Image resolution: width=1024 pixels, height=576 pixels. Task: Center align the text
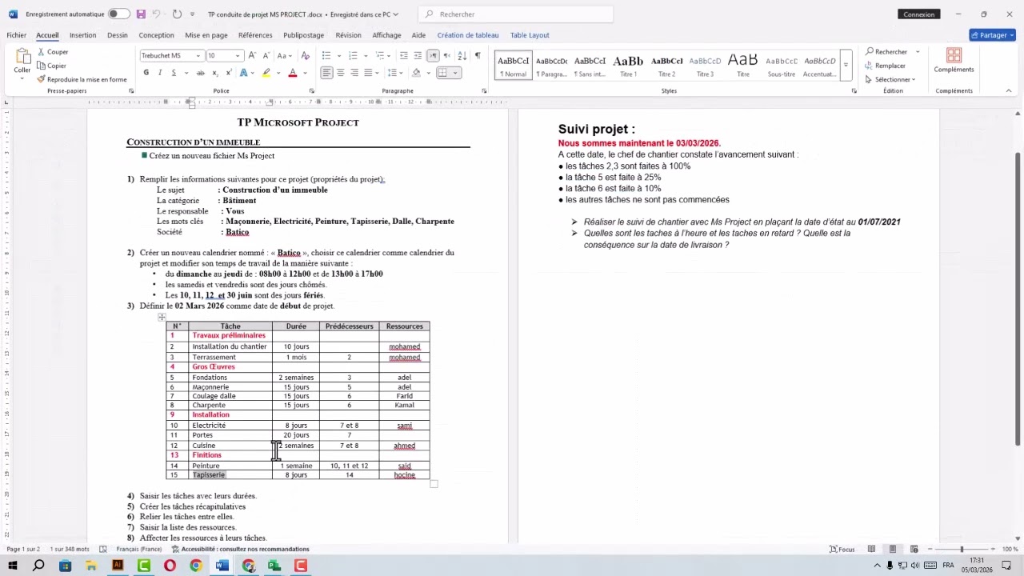click(x=340, y=73)
